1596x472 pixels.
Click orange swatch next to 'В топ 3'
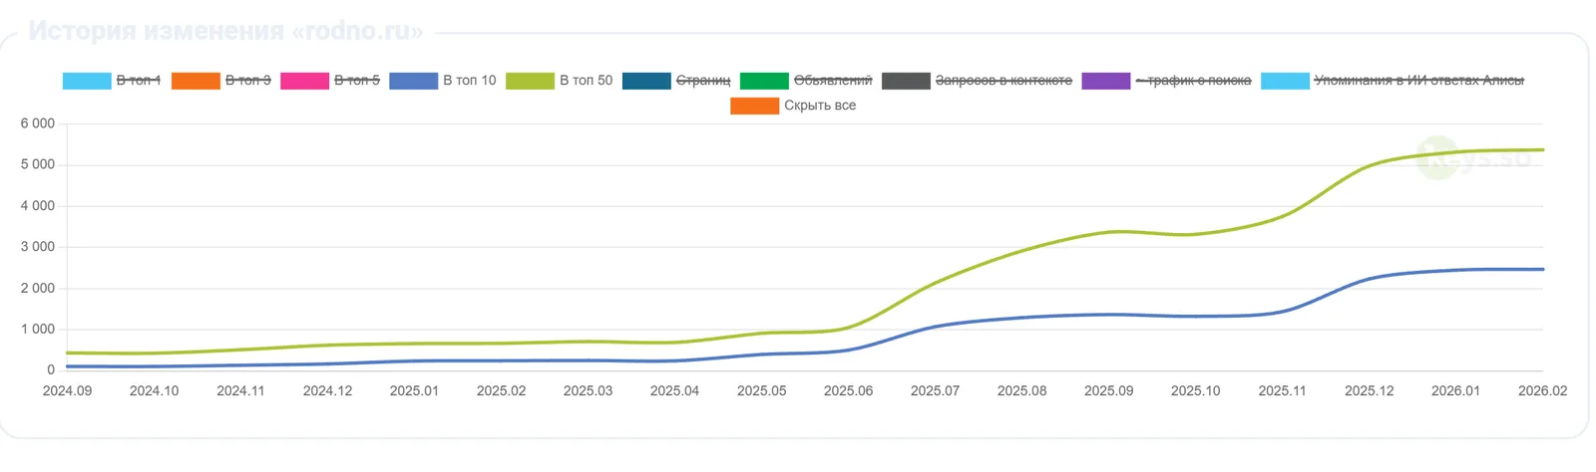coord(196,81)
